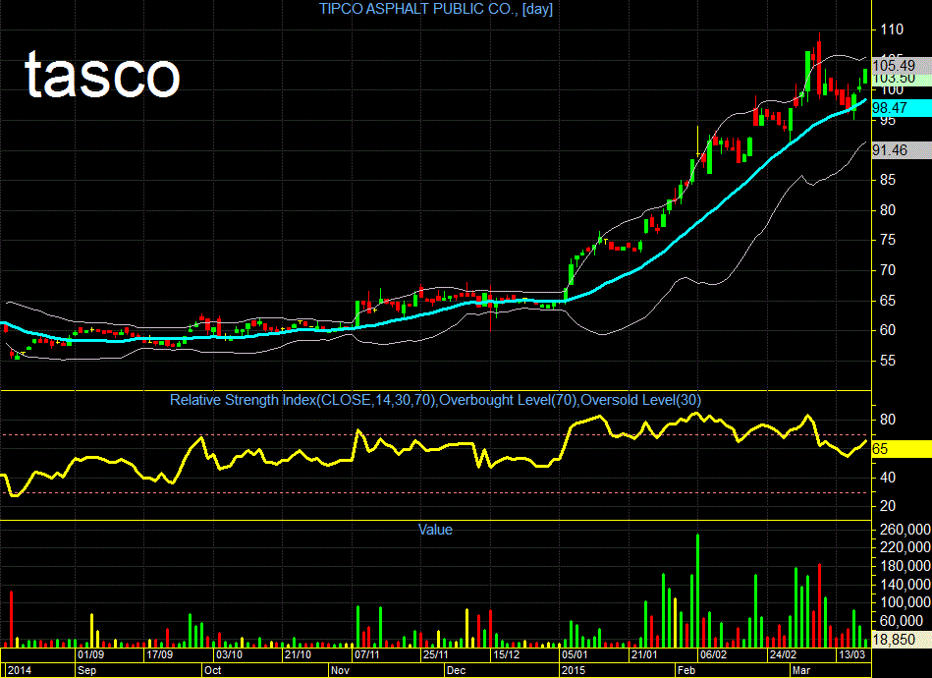Image resolution: width=932 pixels, height=678 pixels.
Task: Click the Relative Strength Index indicator title
Action: pyautogui.click(x=436, y=400)
